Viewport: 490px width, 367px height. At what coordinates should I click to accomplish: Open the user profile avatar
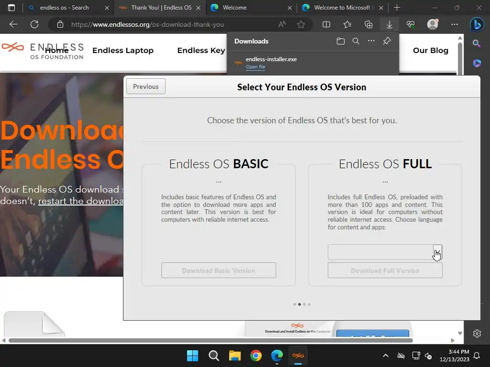pyautogui.click(x=433, y=24)
